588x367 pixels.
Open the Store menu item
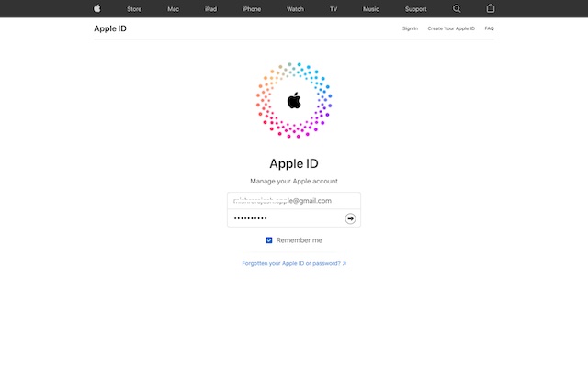pyautogui.click(x=134, y=9)
